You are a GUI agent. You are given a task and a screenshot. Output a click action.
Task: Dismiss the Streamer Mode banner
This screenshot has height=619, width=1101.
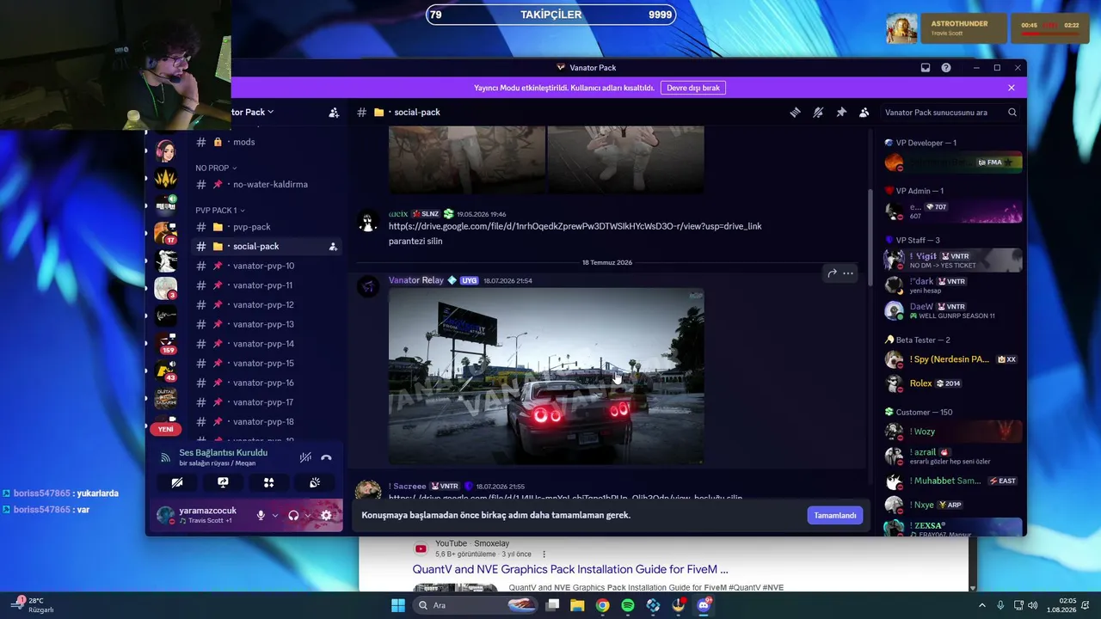point(1012,88)
